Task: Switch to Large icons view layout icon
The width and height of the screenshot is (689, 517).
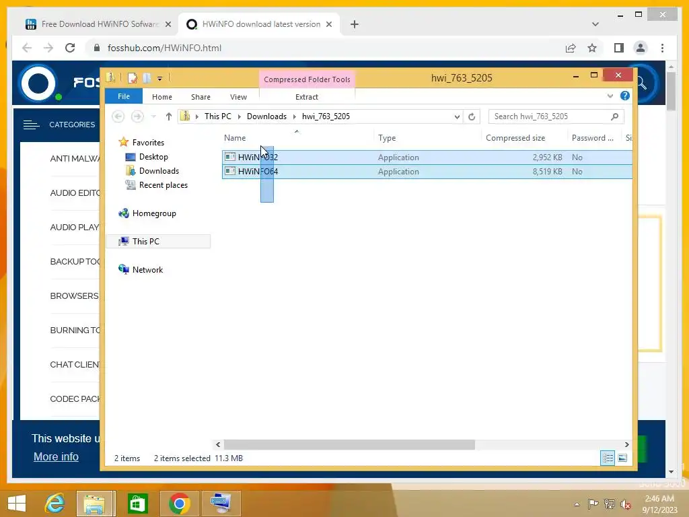Action: point(622,458)
